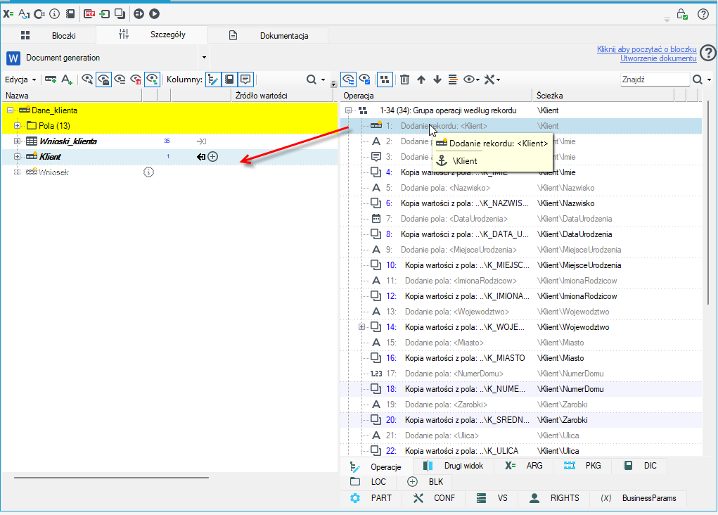Switch to the Bloczki tab
Screen dimensions: 718x515
49,35
